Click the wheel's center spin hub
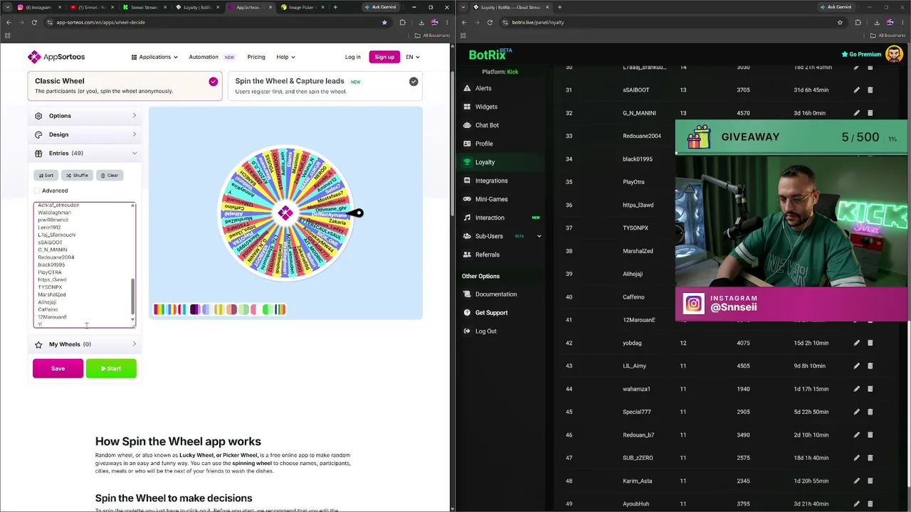 click(x=285, y=213)
